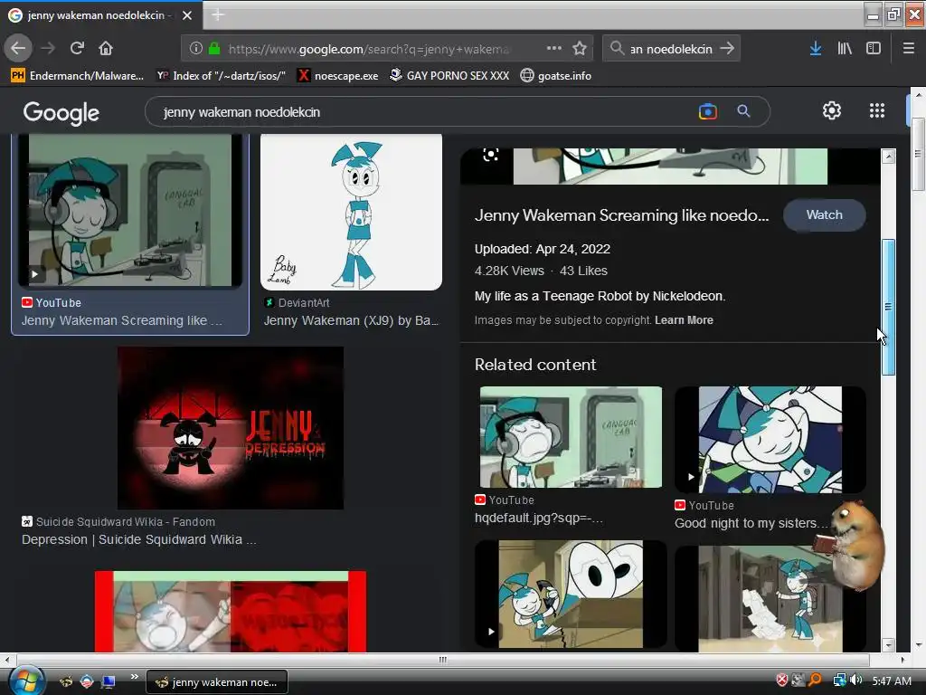Click Depression | Suicide Squidward Wikia title
This screenshot has height=695, width=926.
point(138,539)
